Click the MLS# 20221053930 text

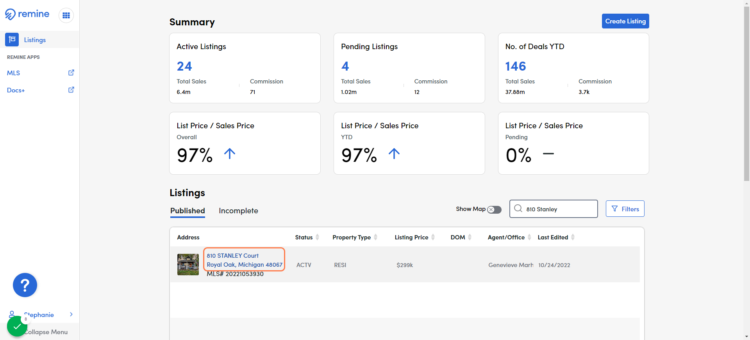coord(235,274)
